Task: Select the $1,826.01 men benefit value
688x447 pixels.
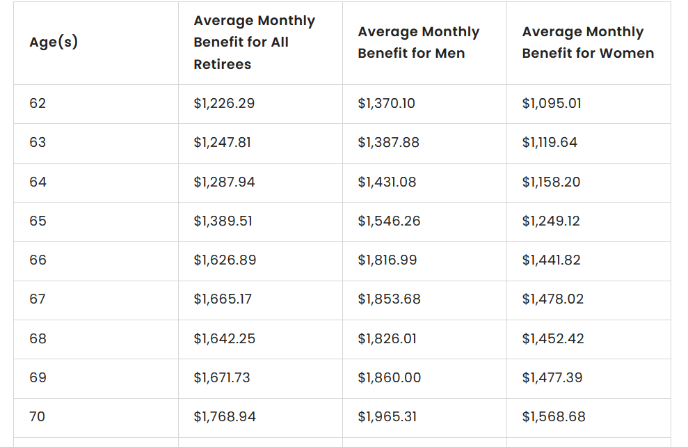Action: coord(387,339)
